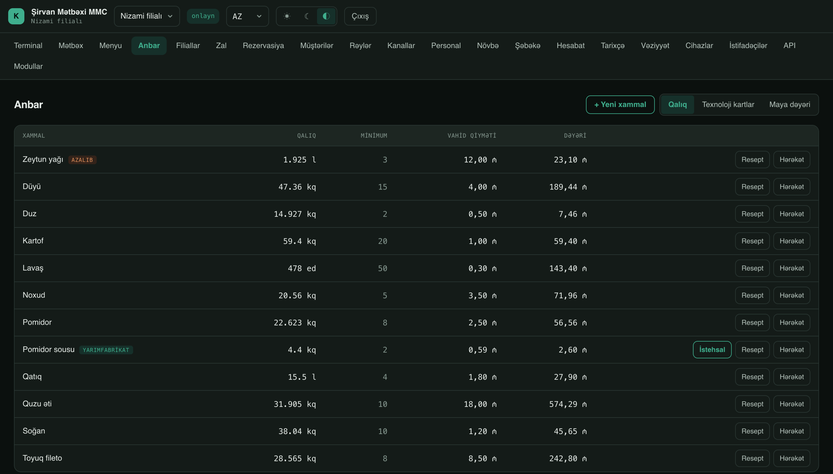Open Resept for Noxud
This screenshot has width=833, height=474.
pyautogui.click(x=752, y=295)
